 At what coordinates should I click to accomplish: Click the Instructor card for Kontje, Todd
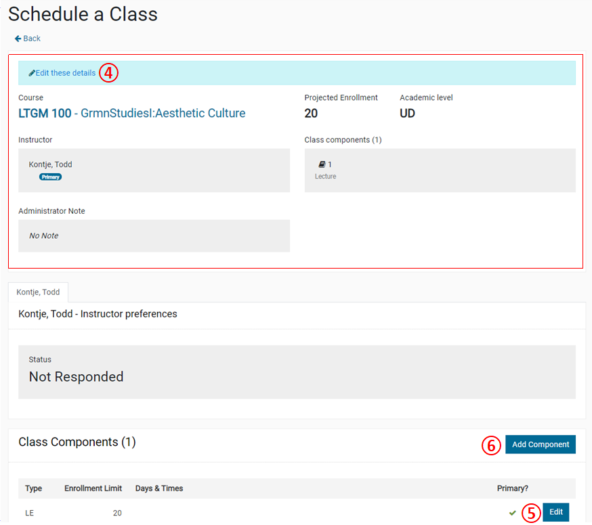click(154, 169)
